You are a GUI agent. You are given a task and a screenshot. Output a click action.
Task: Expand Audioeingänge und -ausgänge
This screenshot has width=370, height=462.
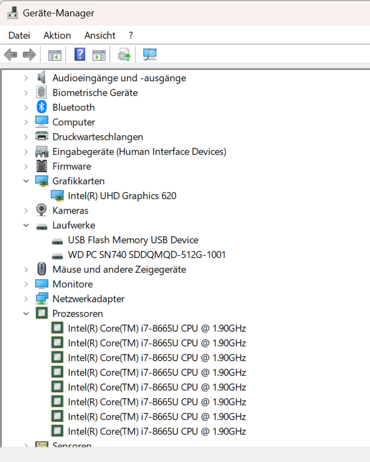pos(26,78)
